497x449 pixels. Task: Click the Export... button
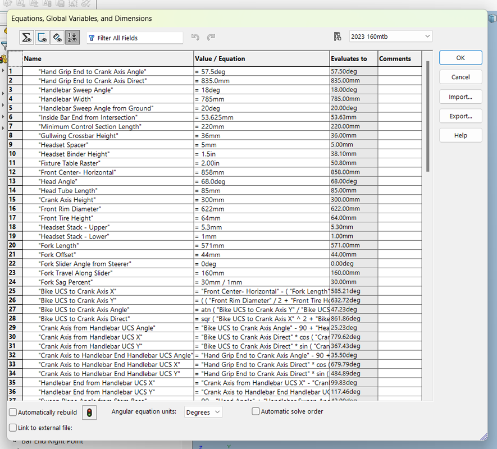click(x=460, y=116)
